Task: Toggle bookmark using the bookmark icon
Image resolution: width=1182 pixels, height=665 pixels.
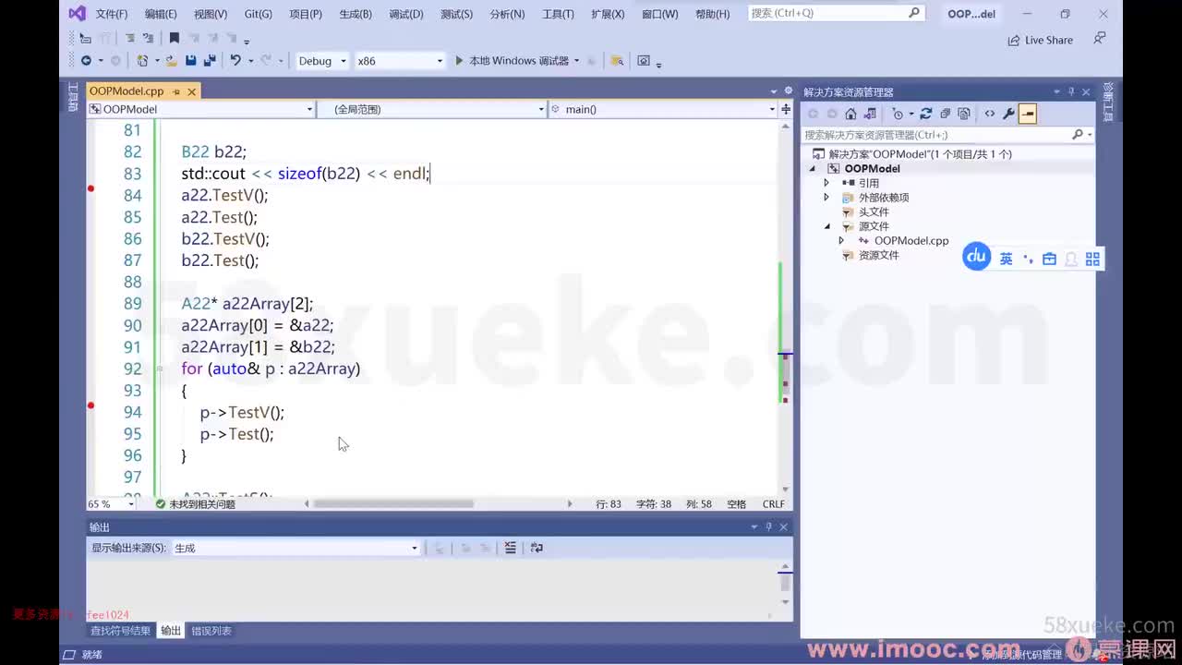Action: click(174, 38)
